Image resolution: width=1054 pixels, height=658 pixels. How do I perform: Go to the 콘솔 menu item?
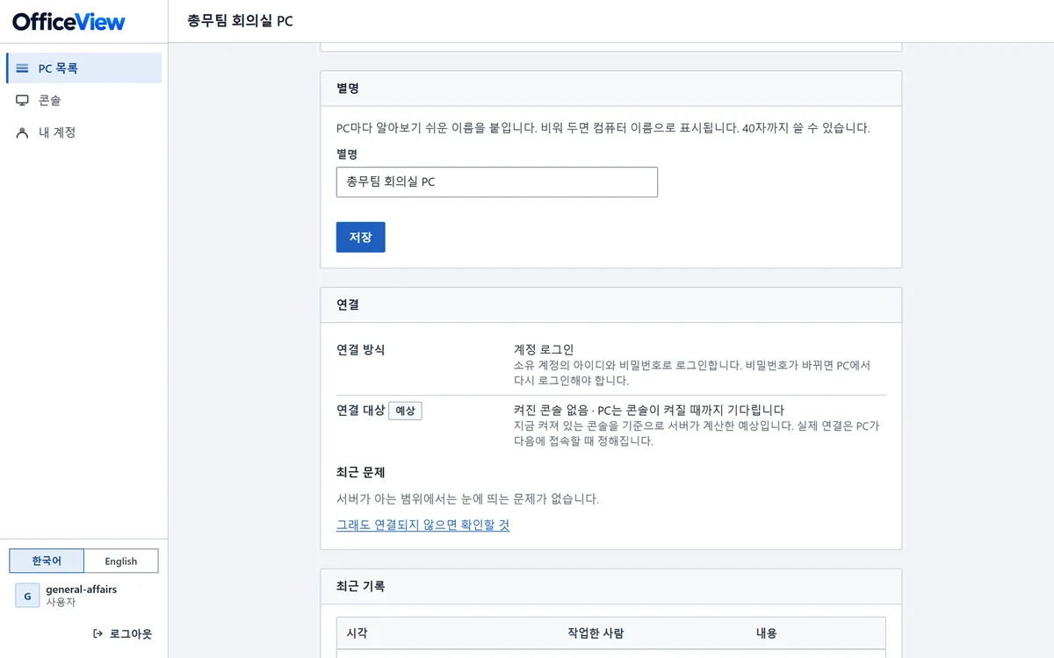pos(84,101)
